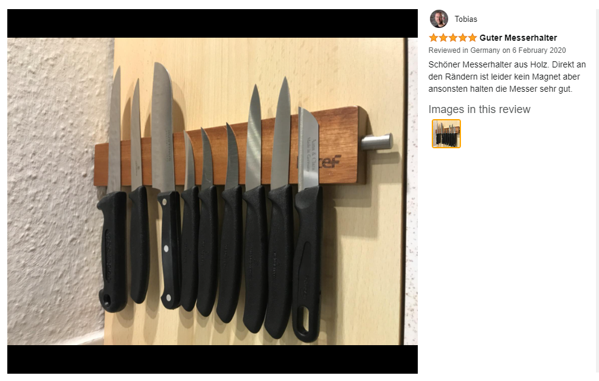599x381 pixels.
Task: Select the highlighted knife holder thumbnail
Action: point(446,134)
